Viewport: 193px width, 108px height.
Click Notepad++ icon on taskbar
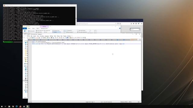28,106
